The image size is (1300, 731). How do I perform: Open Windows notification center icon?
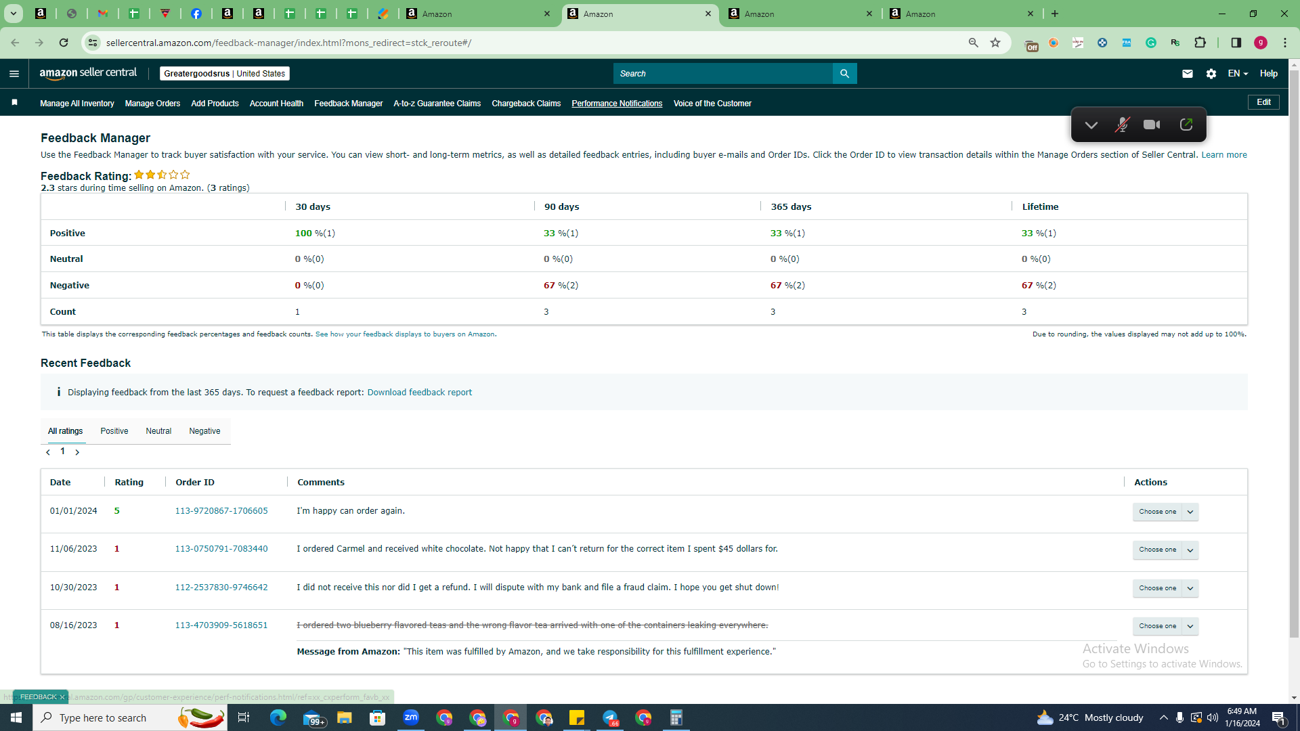1279,717
